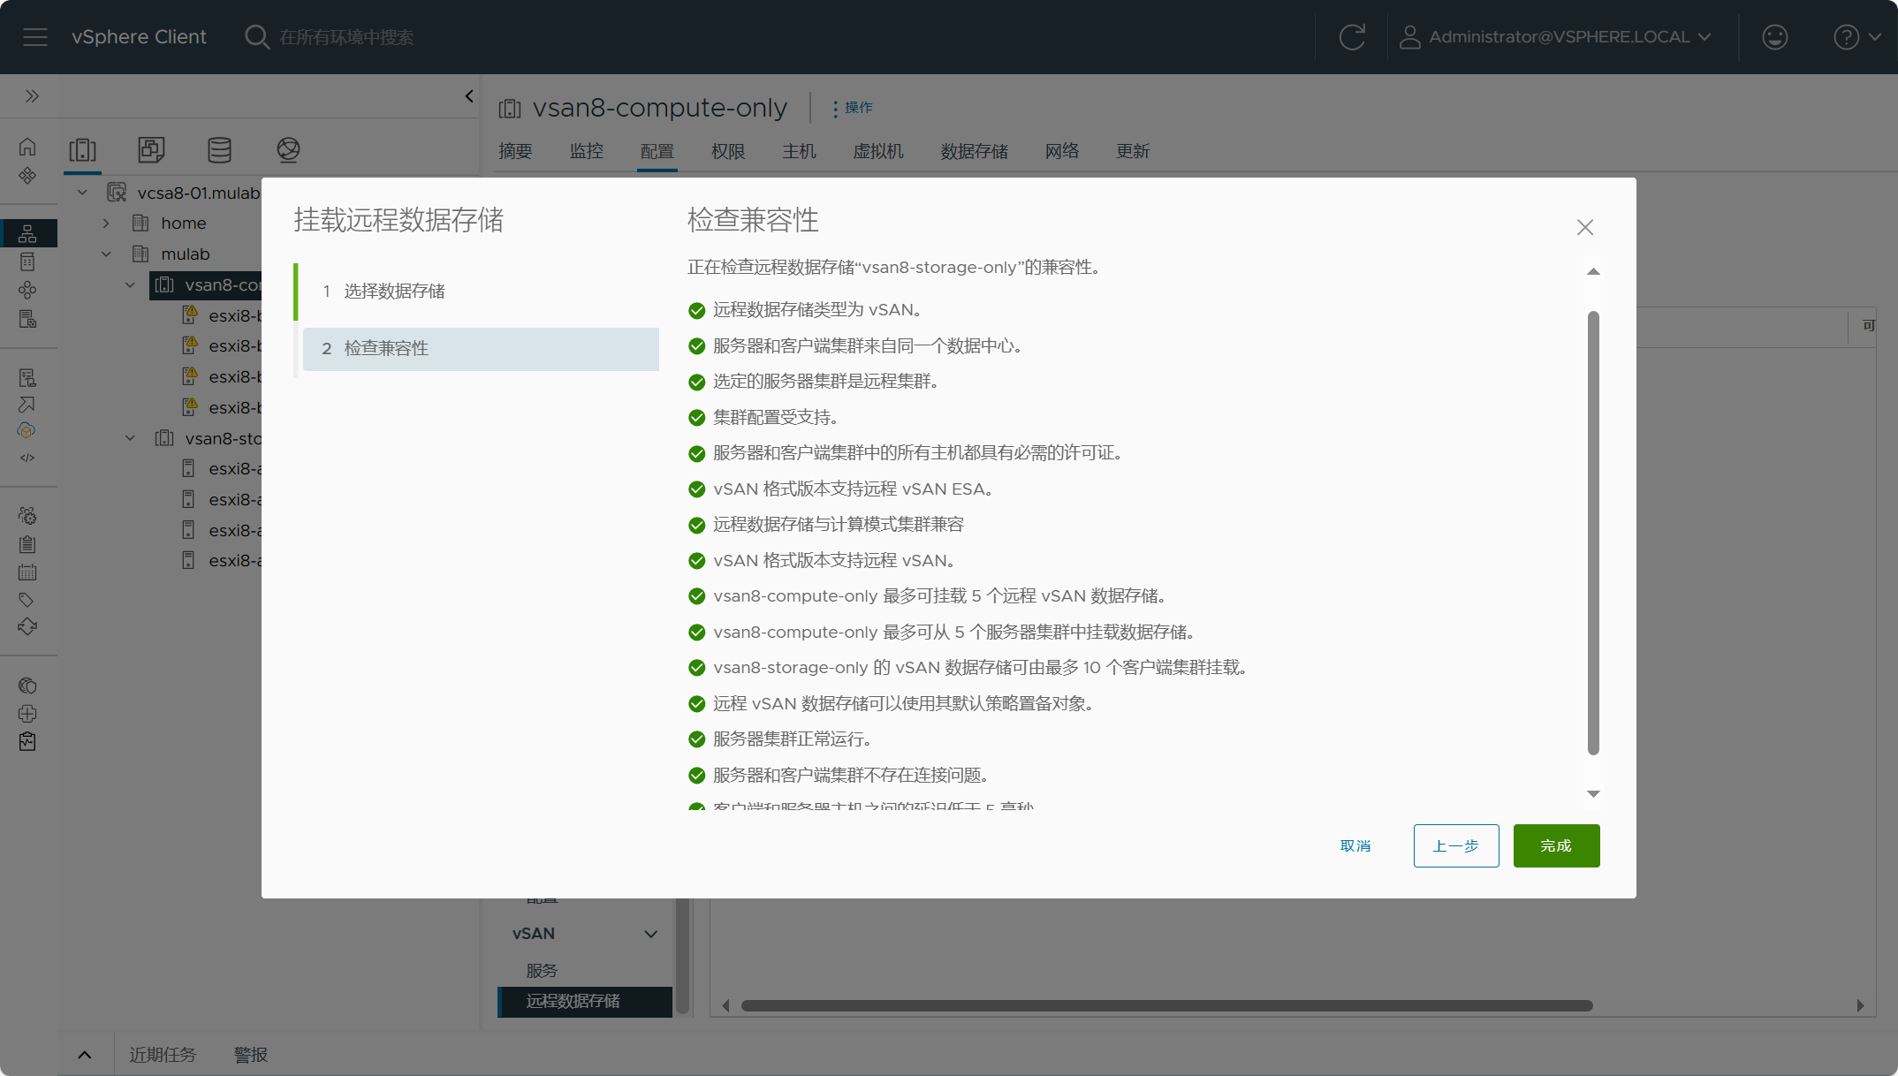Open Tasks clipboard icon in sidebar
This screenshot has height=1076, width=1898.
click(x=27, y=544)
